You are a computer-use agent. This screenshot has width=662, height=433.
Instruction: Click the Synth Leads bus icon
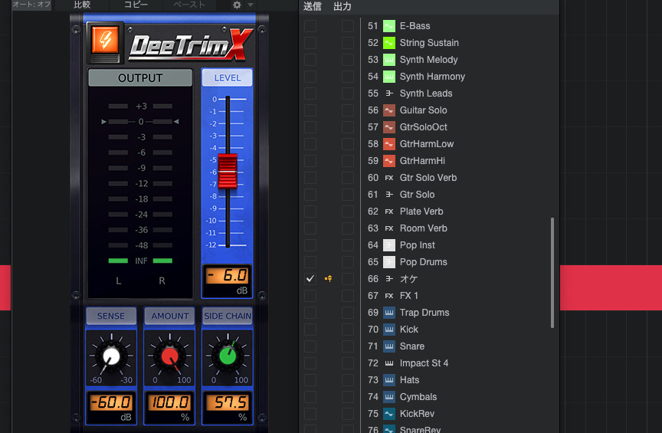(x=388, y=93)
